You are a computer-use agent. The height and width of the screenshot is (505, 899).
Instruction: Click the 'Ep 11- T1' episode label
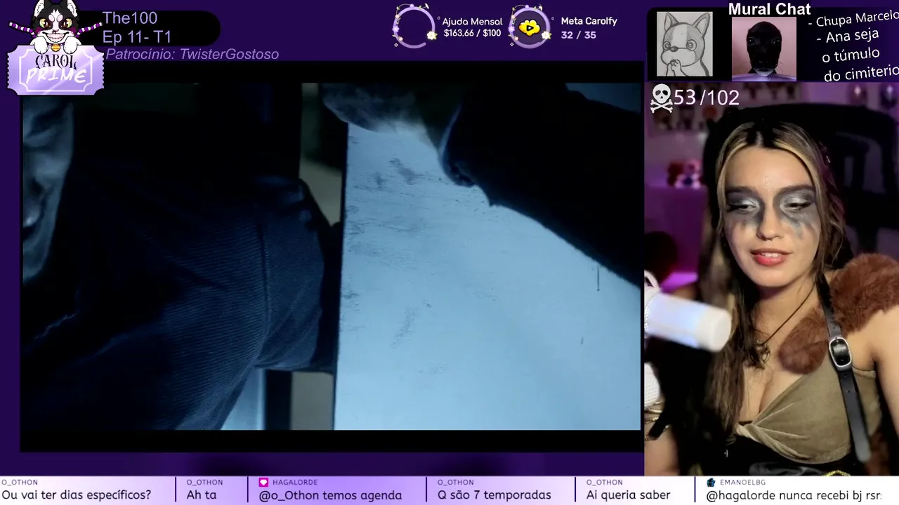137,37
